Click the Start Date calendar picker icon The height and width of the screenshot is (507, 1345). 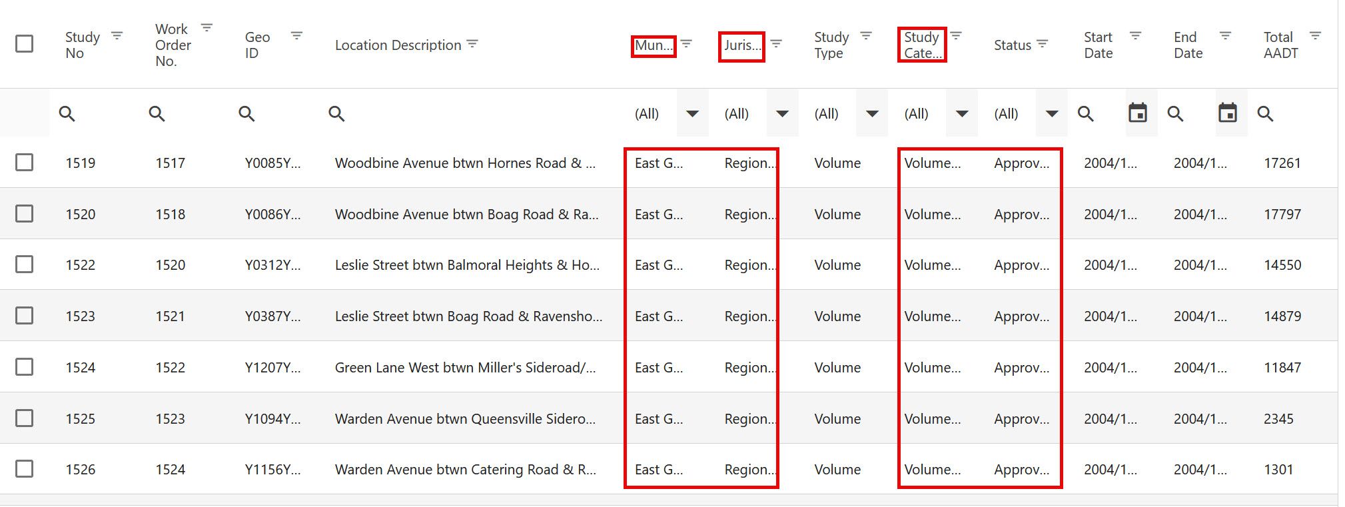click(x=1138, y=113)
